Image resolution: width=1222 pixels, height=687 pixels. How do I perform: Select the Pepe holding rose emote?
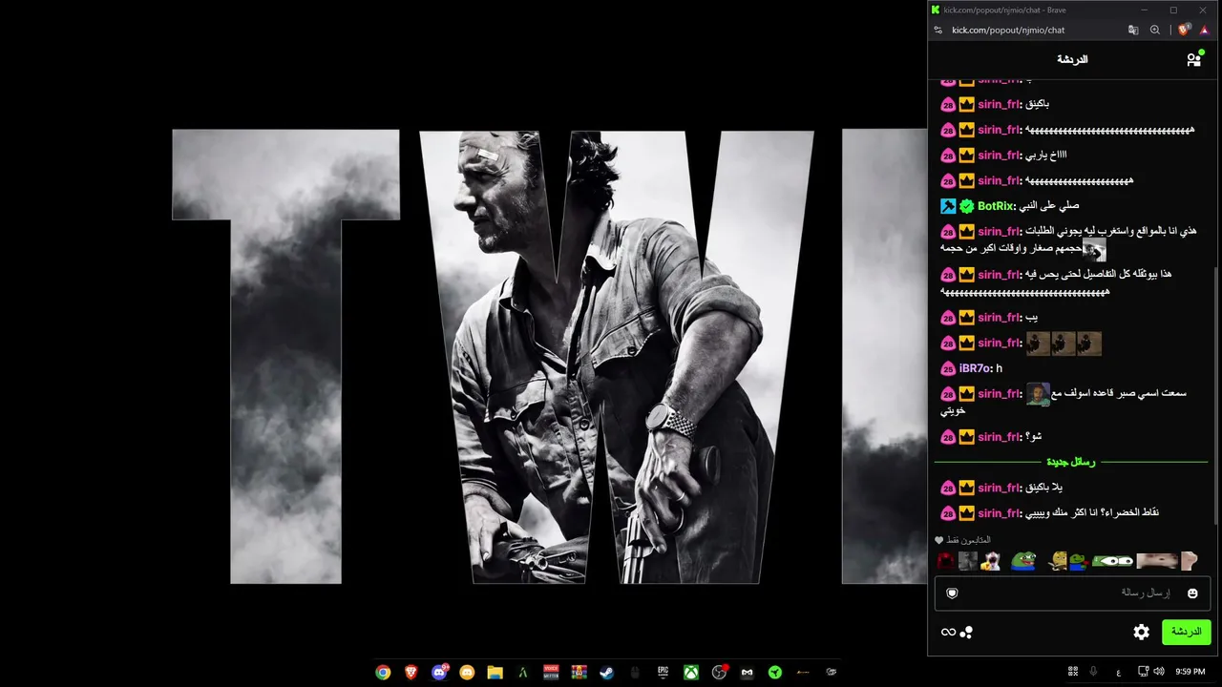1077,561
